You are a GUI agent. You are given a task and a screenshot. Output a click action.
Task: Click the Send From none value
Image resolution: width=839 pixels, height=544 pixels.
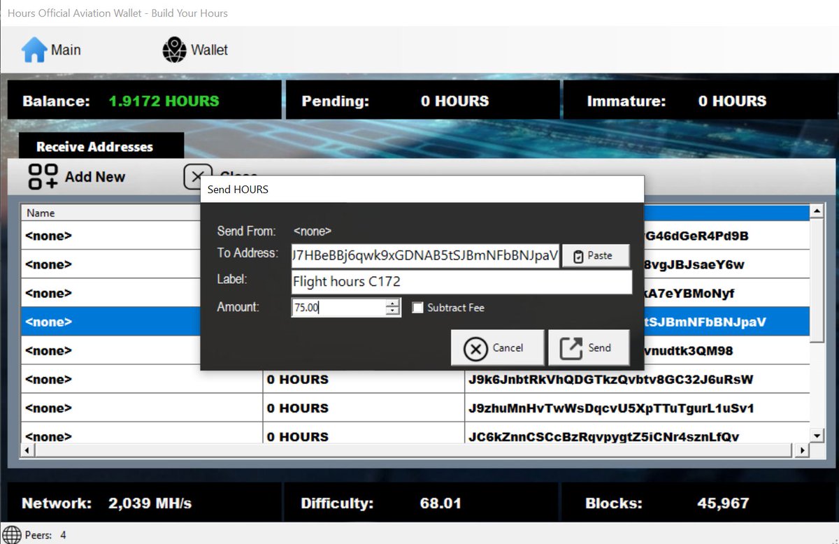pos(312,231)
